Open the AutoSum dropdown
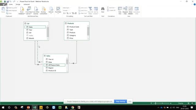Viewport: 196px width, 110px height. coord(111,8)
